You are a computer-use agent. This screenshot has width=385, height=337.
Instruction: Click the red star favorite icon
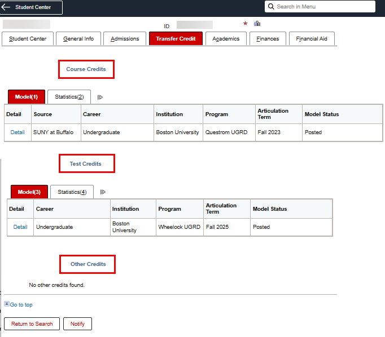pos(245,23)
